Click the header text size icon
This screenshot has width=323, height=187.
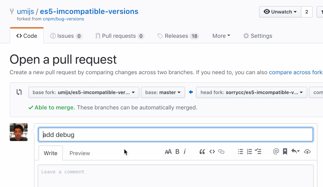click(168, 151)
